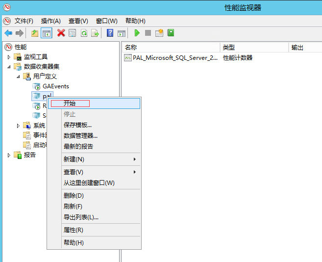Toggle the show/hide console tree icon
Screen dimensions: 322x262
47,33
